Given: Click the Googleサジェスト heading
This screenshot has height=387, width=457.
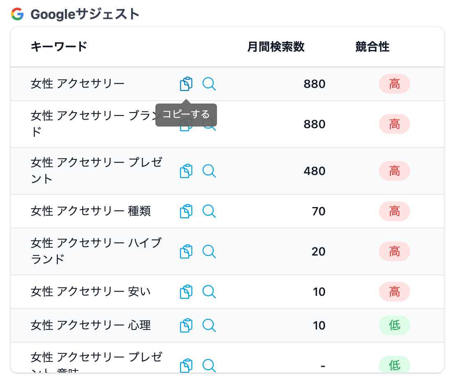Looking at the screenshot, I should pos(85,14).
